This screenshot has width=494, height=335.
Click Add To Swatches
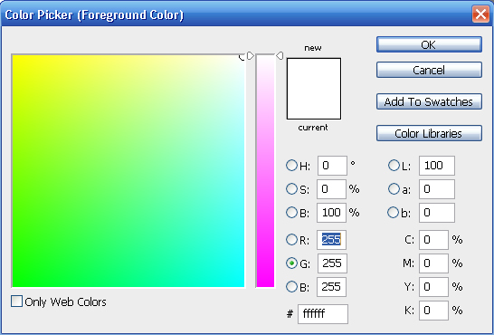(429, 101)
